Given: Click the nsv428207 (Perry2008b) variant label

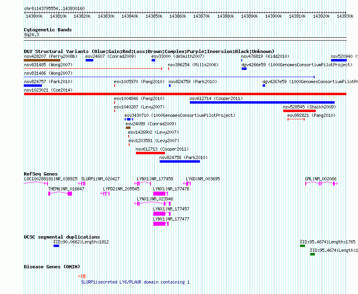Looking at the screenshot, I should [x=51, y=56].
